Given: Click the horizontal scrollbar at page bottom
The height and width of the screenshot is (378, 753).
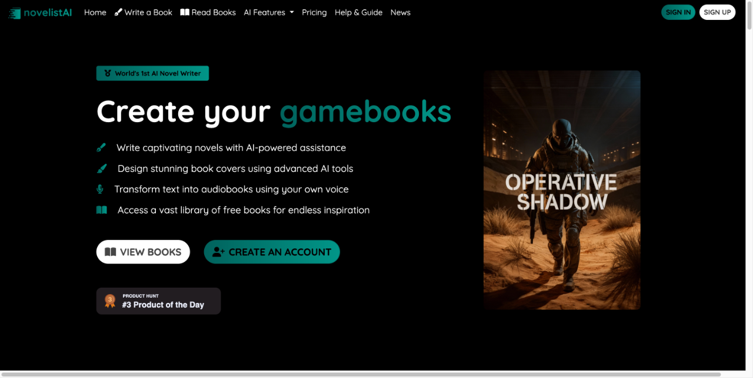Looking at the screenshot, I should click(360, 374).
